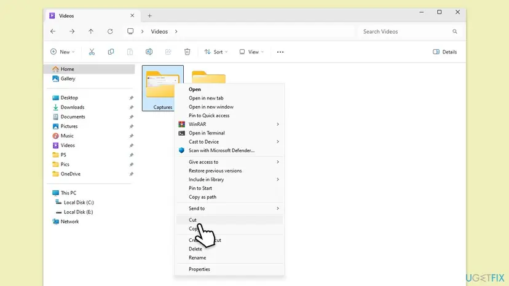The height and width of the screenshot is (286, 509).
Task: Unpin Pictures using its pin icon
Action: tap(131, 126)
